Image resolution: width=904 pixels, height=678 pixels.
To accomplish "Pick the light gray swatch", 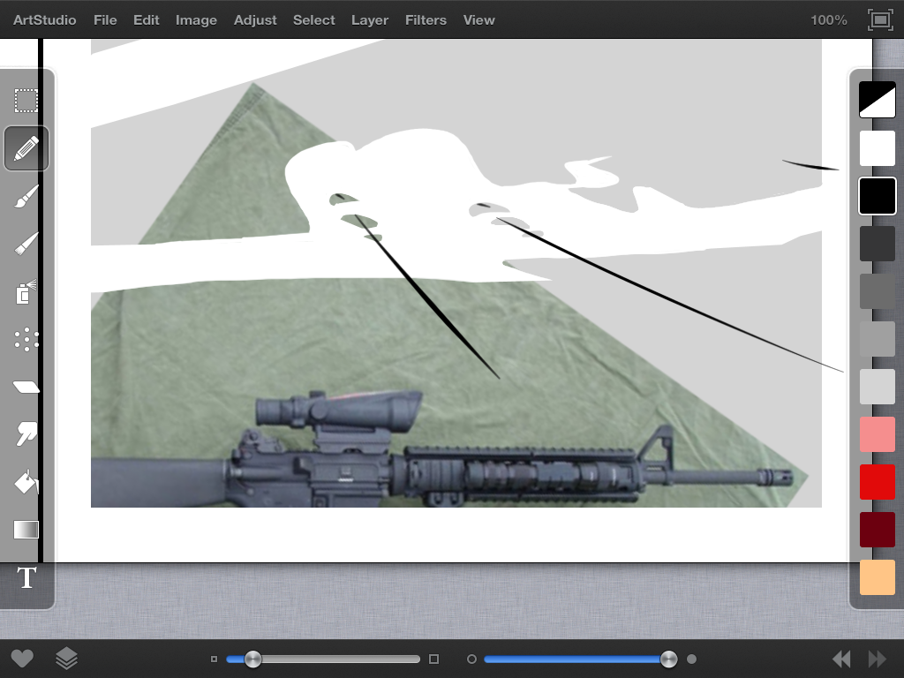I will [877, 387].
